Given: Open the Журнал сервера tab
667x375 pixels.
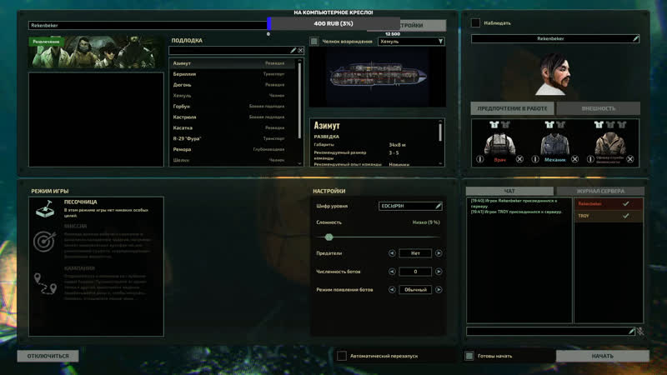Looking at the screenshot, I should 600,191.
